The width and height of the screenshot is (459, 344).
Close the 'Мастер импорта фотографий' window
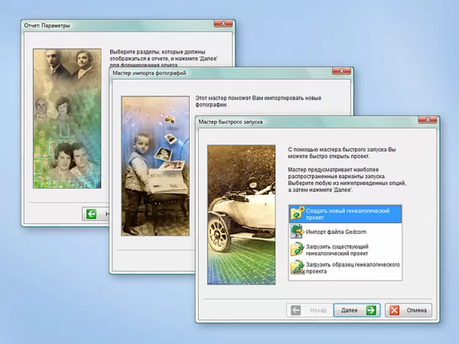pos(341,71)
